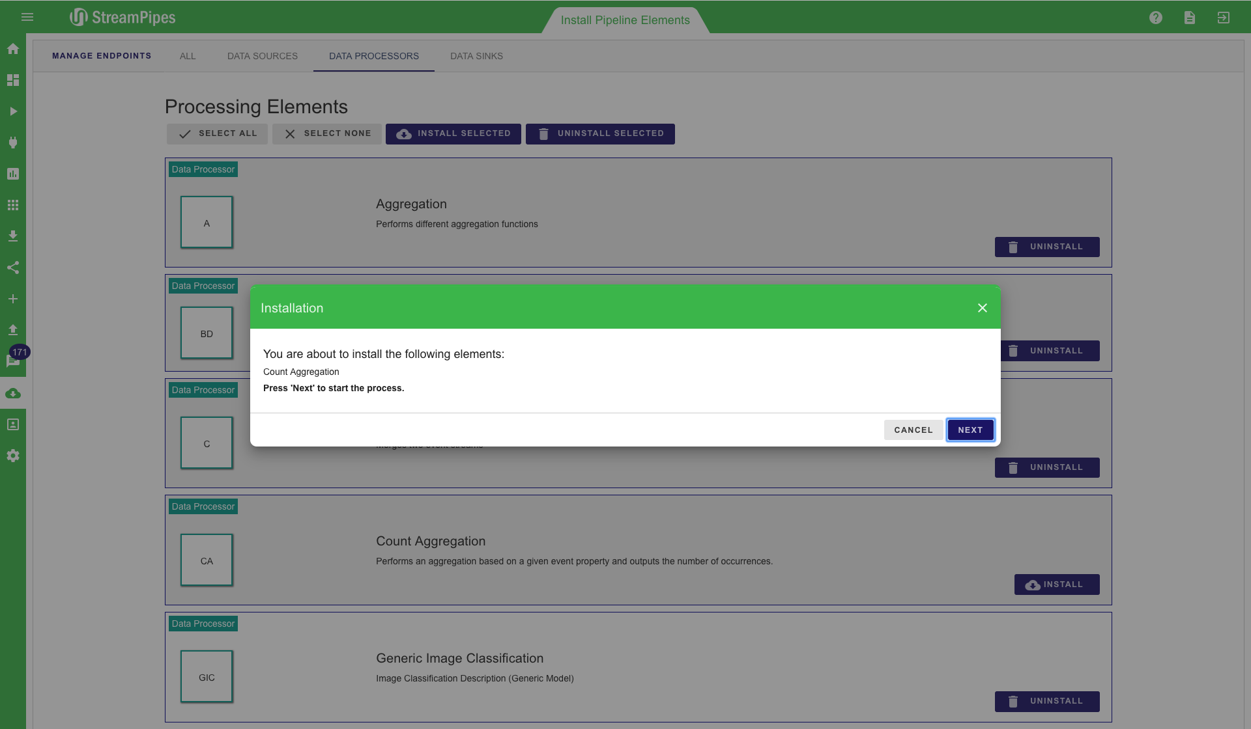Switch to the Data Sources tab
This screenshot has width=1251, height=729.
[x=262, y=56]
